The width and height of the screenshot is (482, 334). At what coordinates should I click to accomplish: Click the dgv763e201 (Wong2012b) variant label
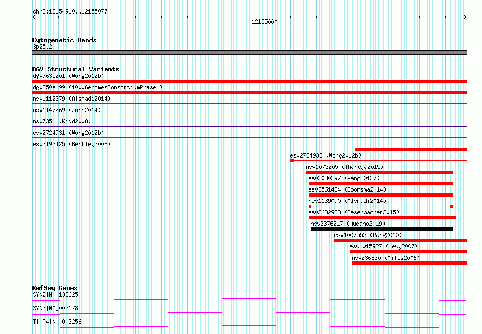(x=68, y=76)
